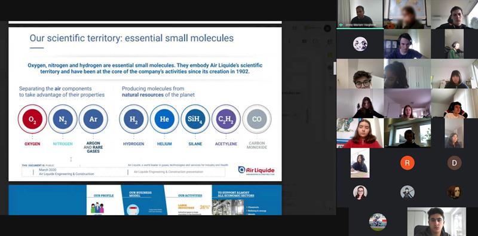Click the participant wearing a red sweater
Viewport: 478px width, 236px height.
(360, 133)
